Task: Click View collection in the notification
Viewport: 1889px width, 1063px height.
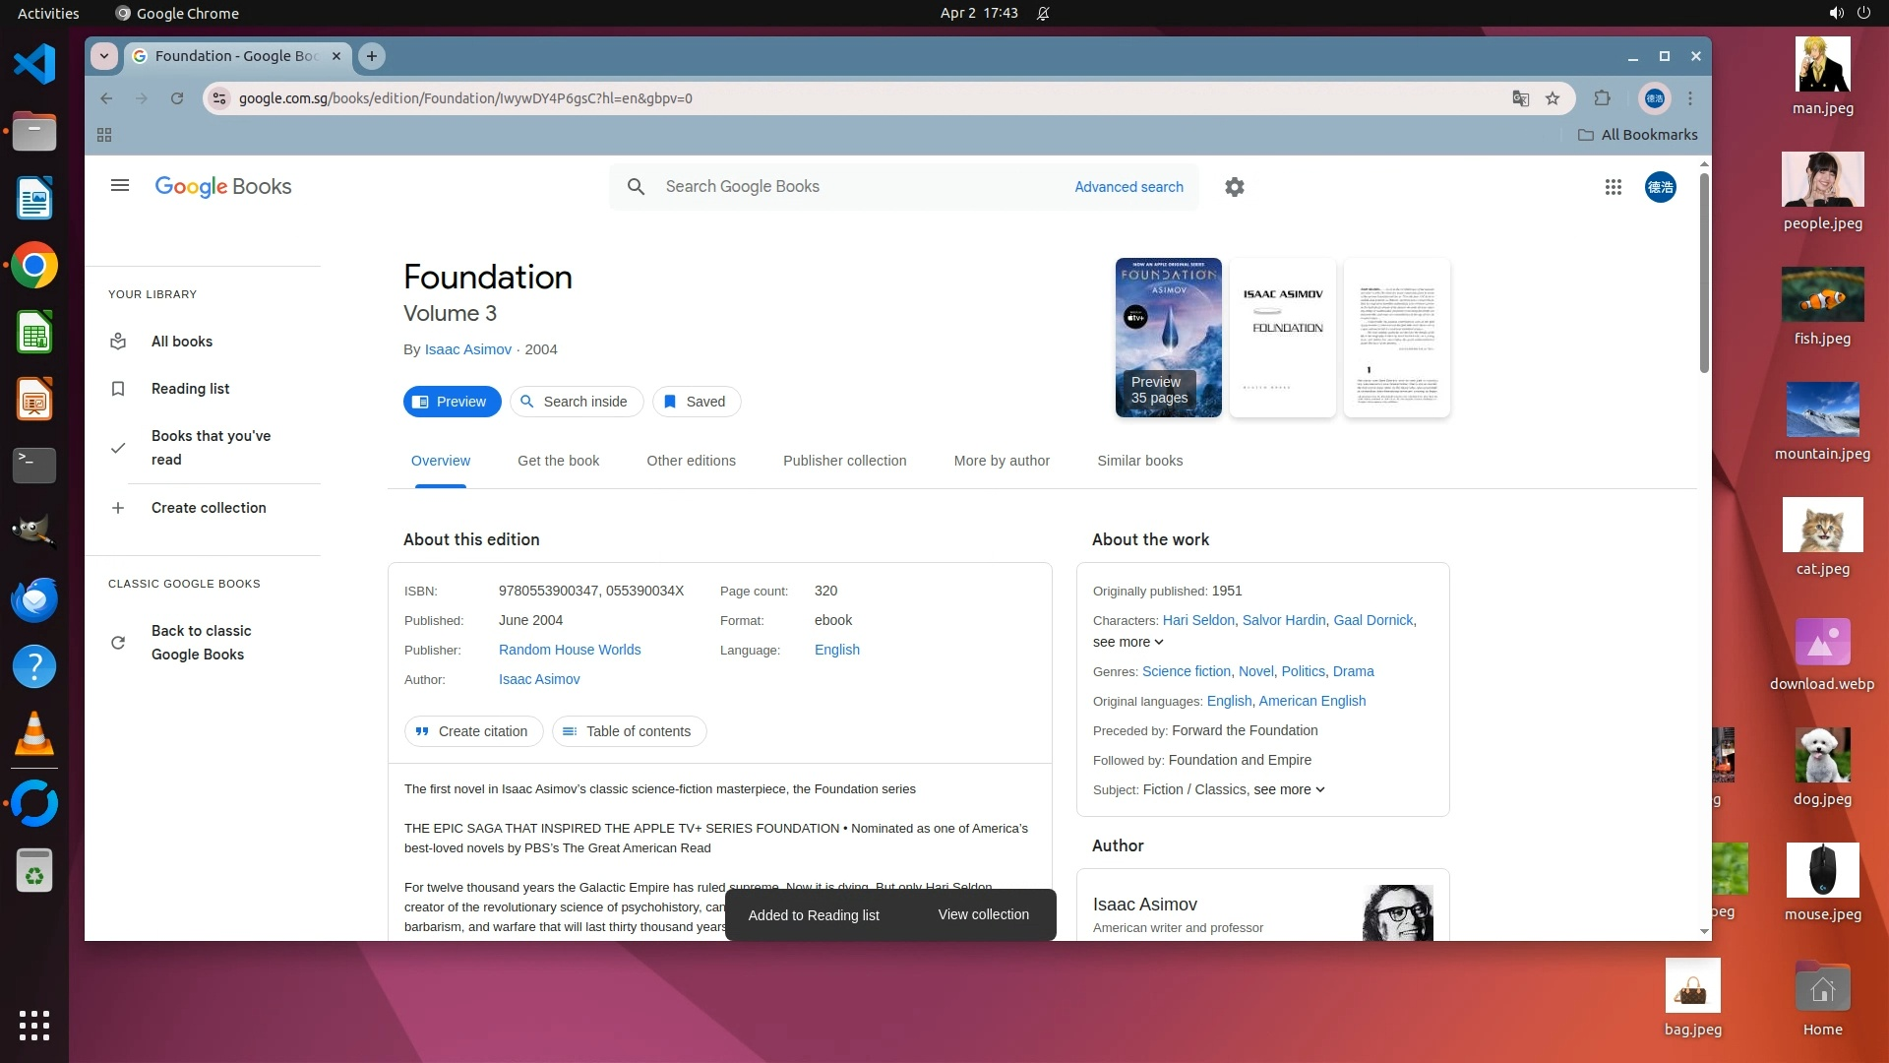Action: pos(983,914)
